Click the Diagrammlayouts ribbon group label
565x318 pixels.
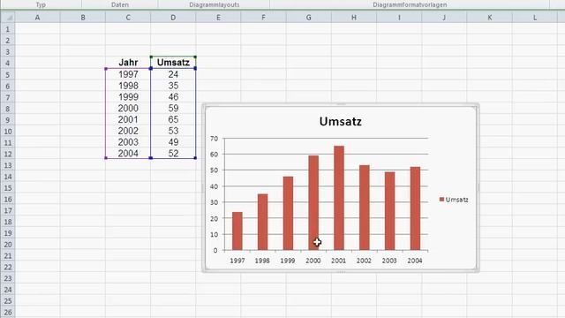[214, 4]
